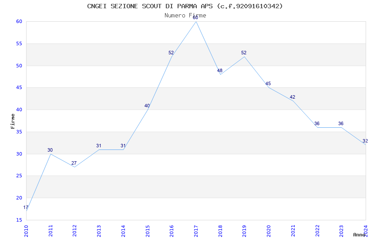Image resolution: width=370 pixels, height=239 pixels.
Task: Select the x-axis year label 2016
Action: (x=172, y=231)
